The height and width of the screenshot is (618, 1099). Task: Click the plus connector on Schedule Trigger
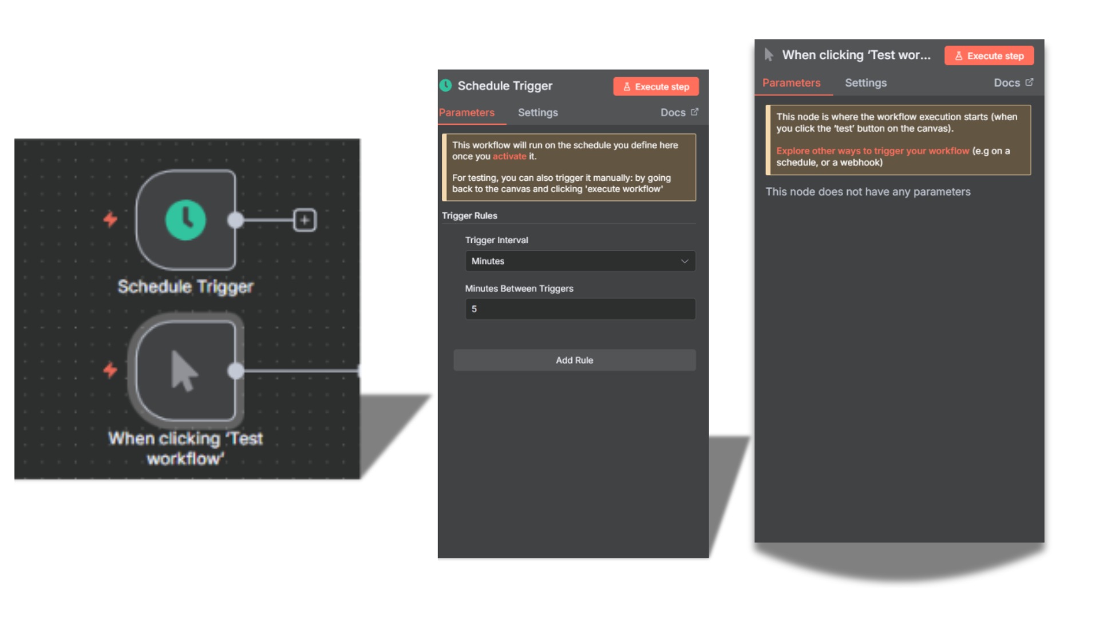pos(305,220)
